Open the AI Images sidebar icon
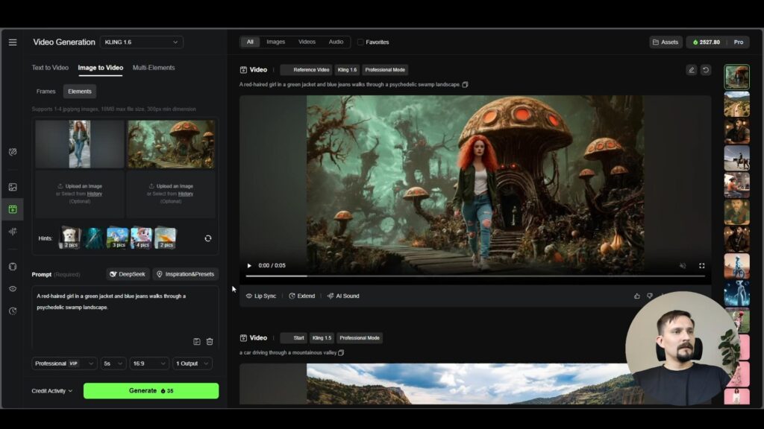This screenshot has height=429, width=764. (13, 187)
